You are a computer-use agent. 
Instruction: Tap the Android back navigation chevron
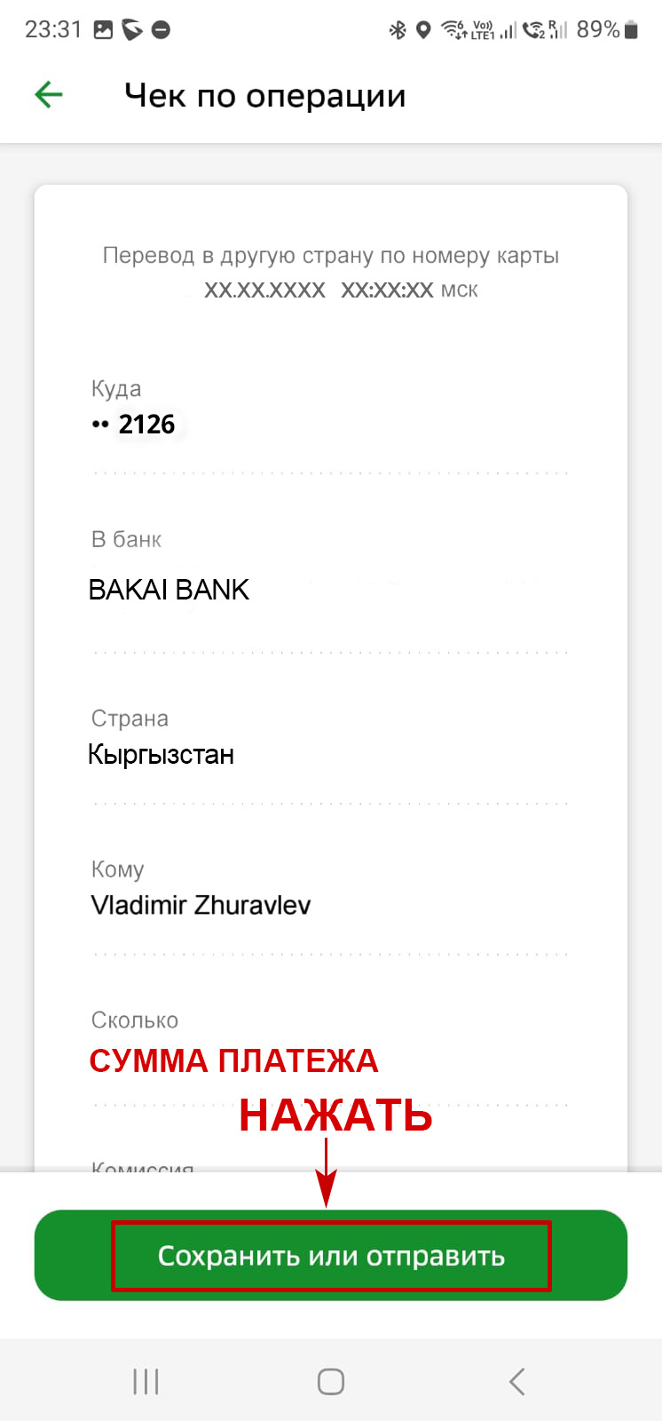[x=517, y=1381]
